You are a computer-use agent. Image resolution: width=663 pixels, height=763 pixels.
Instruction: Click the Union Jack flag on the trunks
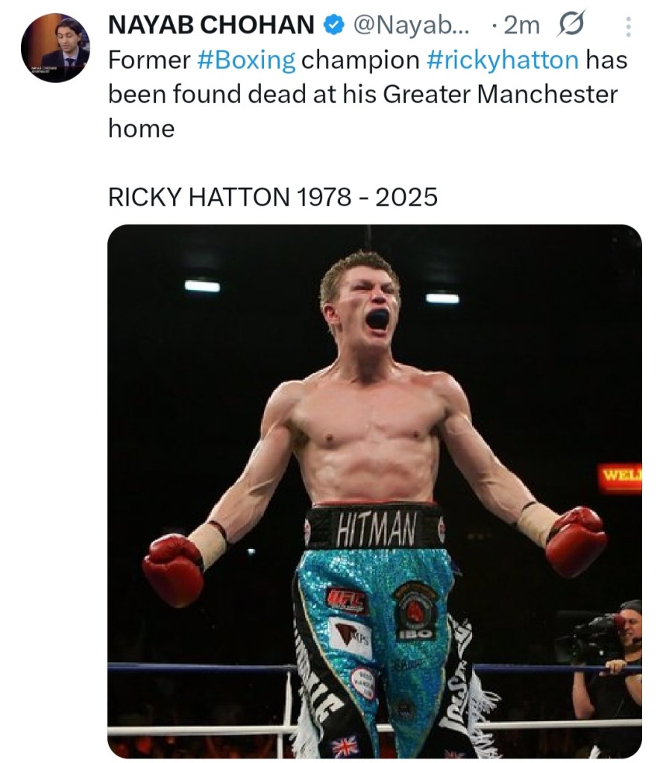tap(345, 746)
